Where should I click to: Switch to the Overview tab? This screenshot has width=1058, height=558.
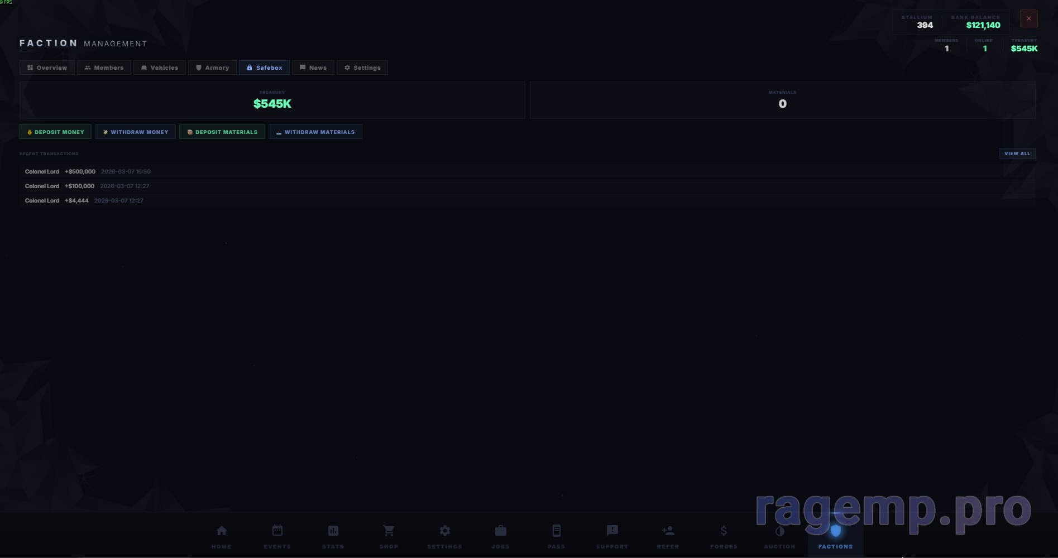(x=47, y=68)
